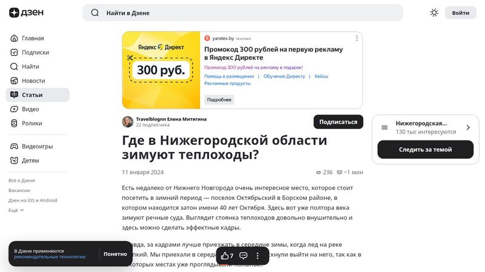Open the ad options three-dot menu
The width and height of the screenshot is (485, 272).
click(356, 38)
